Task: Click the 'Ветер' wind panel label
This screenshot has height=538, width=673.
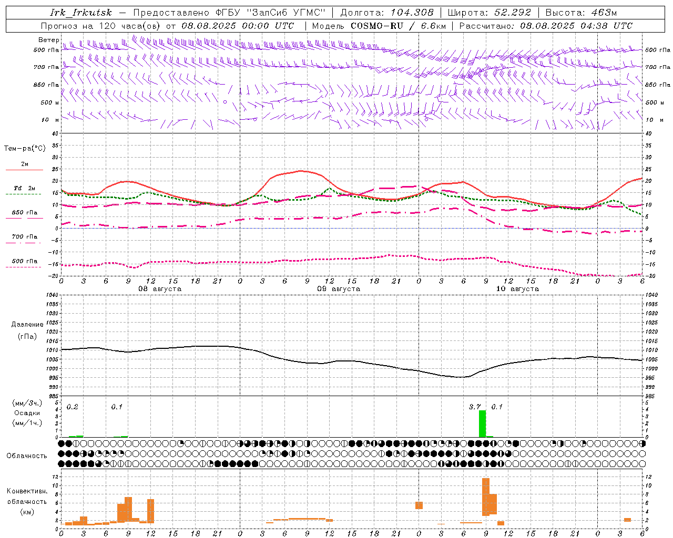Action: [x=48, y=40]
